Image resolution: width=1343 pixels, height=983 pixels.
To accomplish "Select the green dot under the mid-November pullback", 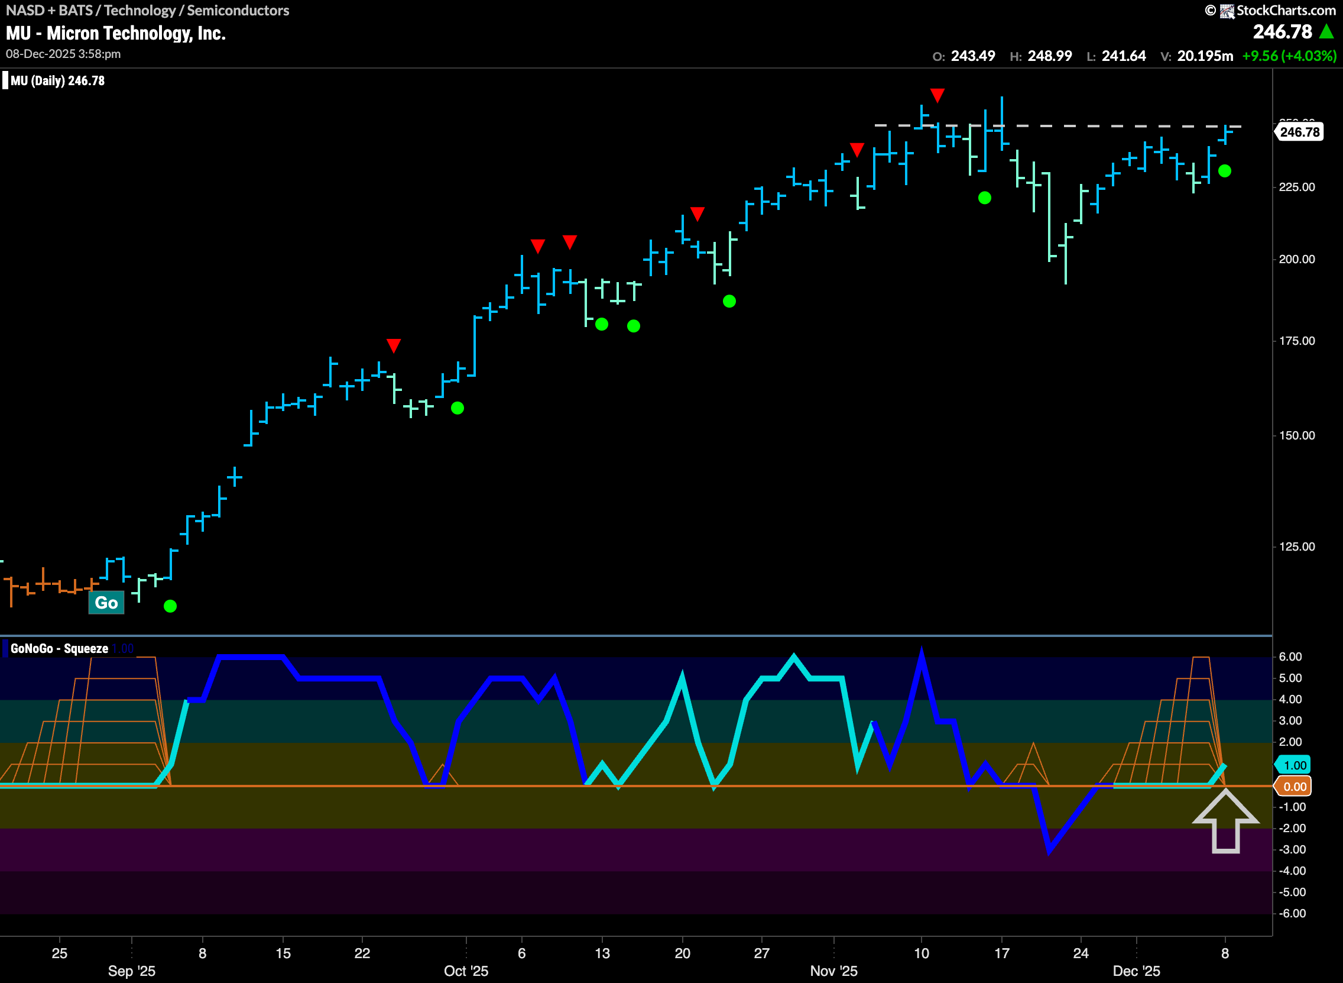I will [x=985, y=197].
